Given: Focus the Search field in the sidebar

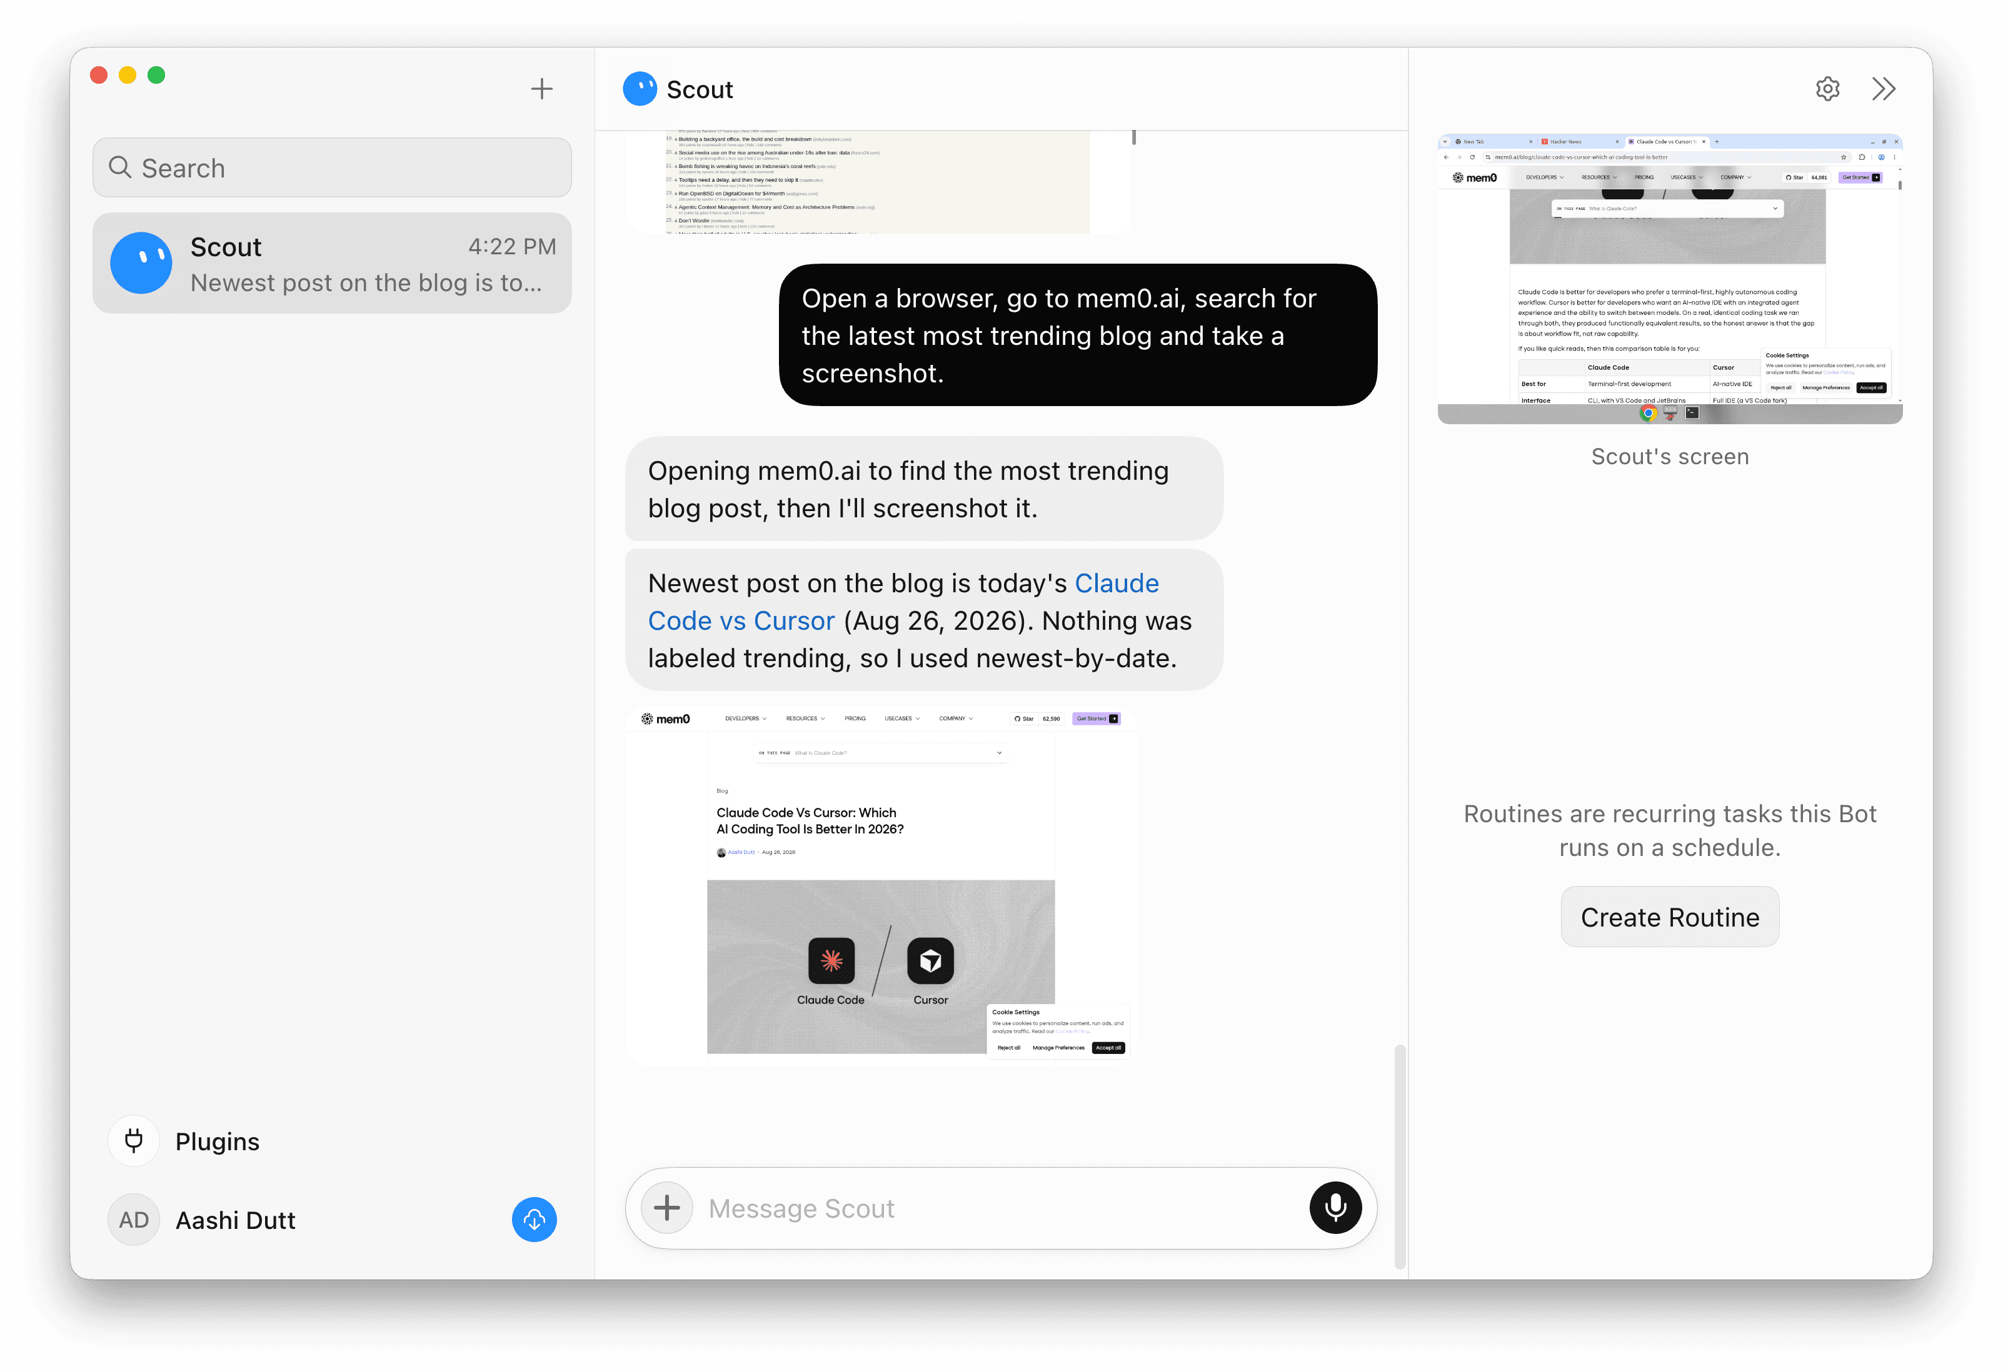Looking at the screenshot, I should point(332,168).
